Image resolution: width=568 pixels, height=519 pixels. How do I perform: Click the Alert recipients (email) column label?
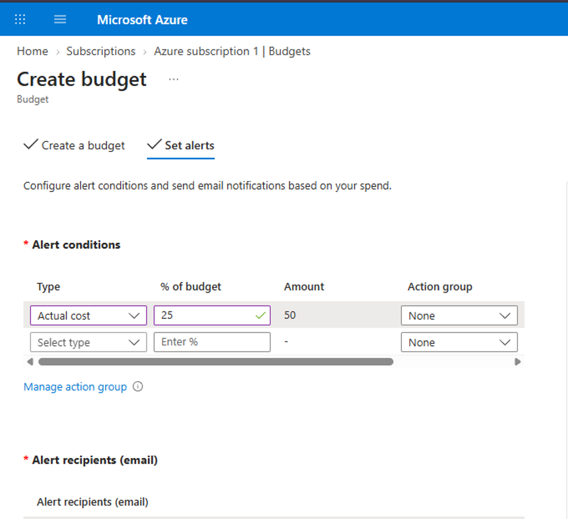point(93,502)
